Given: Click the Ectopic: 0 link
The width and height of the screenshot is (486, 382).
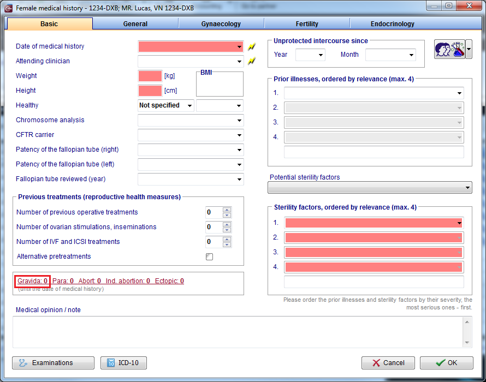Looking at the screenshot, I should pos(169,281).
